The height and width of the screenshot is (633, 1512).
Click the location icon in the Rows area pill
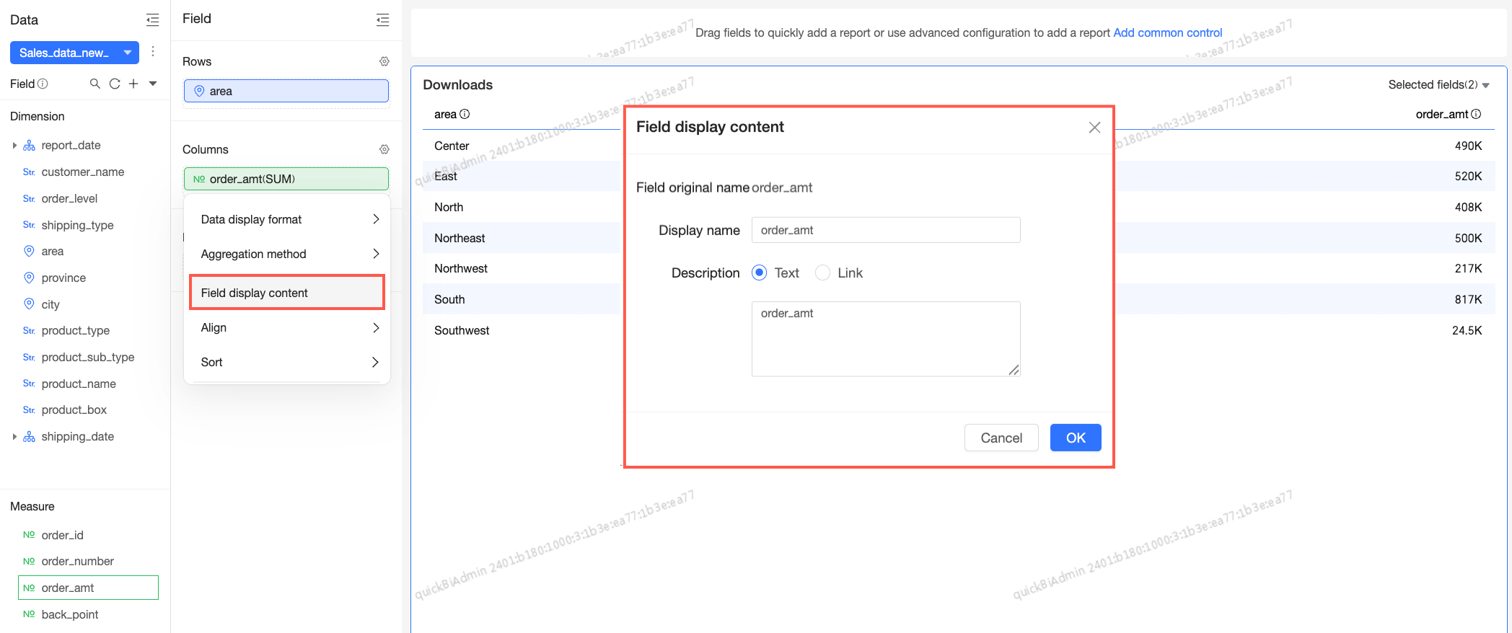199,91
